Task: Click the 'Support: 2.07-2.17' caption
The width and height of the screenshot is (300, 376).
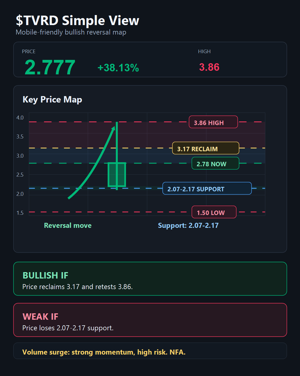Action: (x=188, y=225)
